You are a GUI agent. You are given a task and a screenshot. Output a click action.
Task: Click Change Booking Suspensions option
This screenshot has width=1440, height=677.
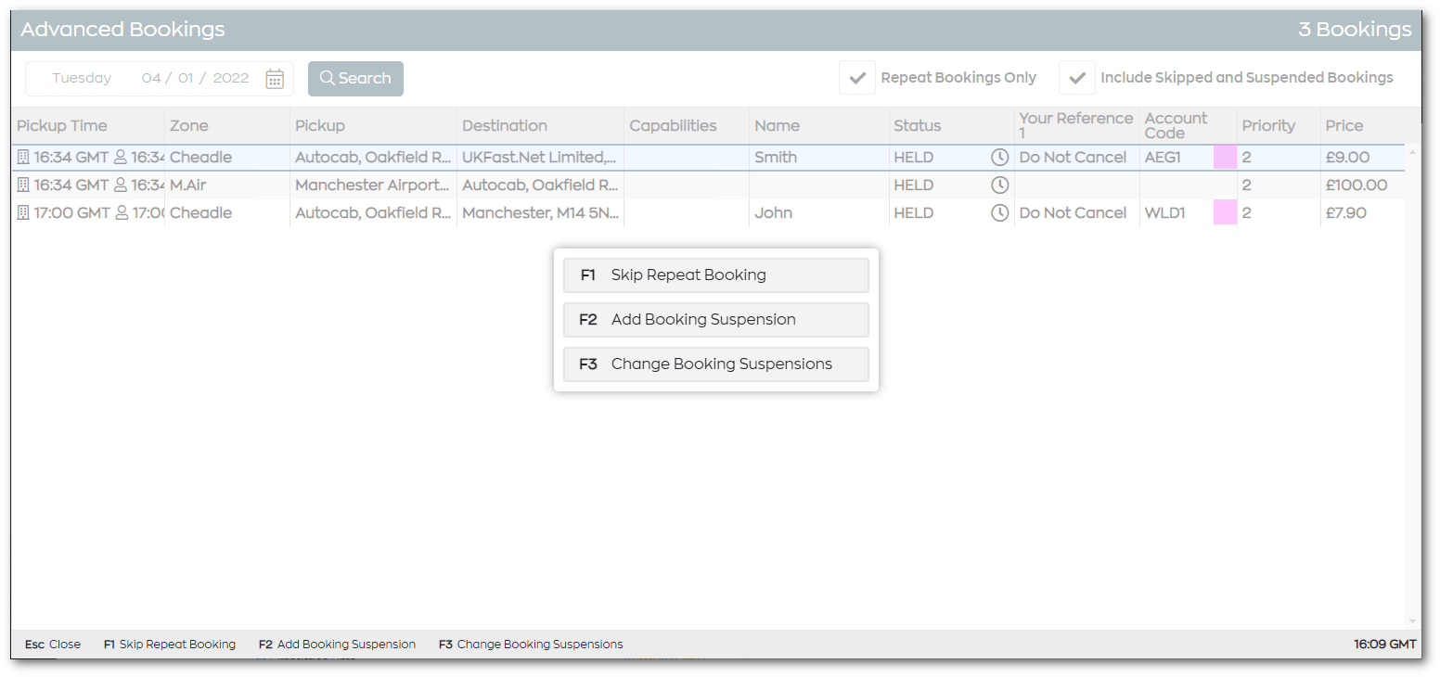(x=715, y=364)
